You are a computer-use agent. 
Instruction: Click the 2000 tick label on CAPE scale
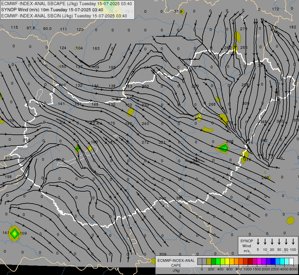(x=266, y=269)
